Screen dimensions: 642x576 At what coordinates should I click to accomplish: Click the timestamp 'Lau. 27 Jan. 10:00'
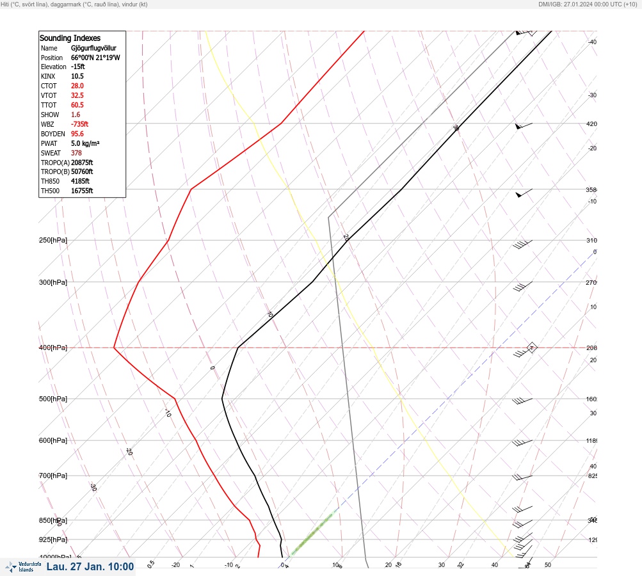(x=90, y=566)
